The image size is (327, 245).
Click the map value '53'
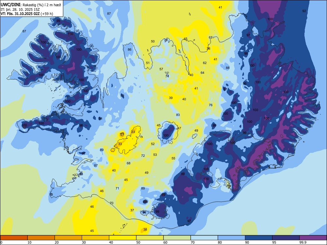(x=155, y=155)
